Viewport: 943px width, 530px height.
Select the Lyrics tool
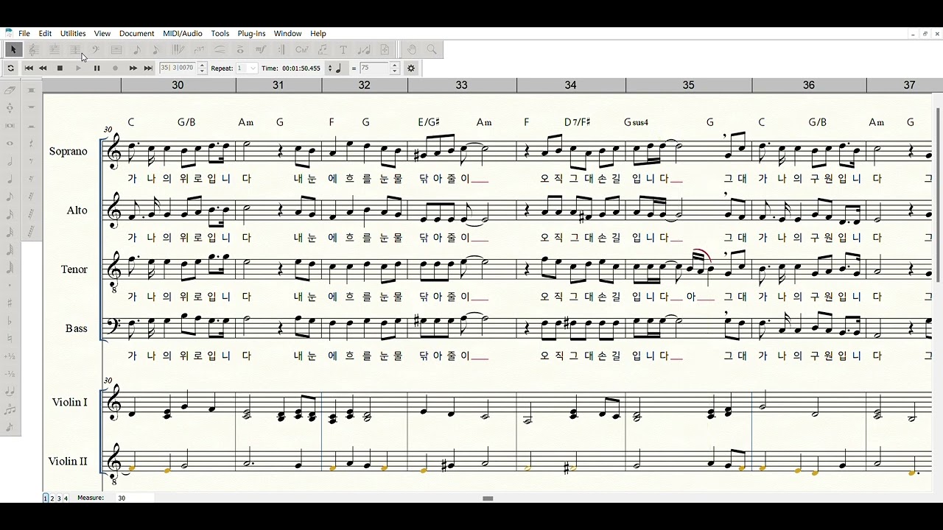point(322,49)
